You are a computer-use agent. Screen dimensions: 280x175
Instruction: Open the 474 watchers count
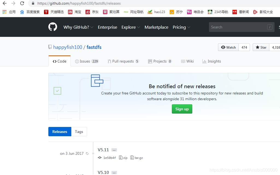point(244,47)
